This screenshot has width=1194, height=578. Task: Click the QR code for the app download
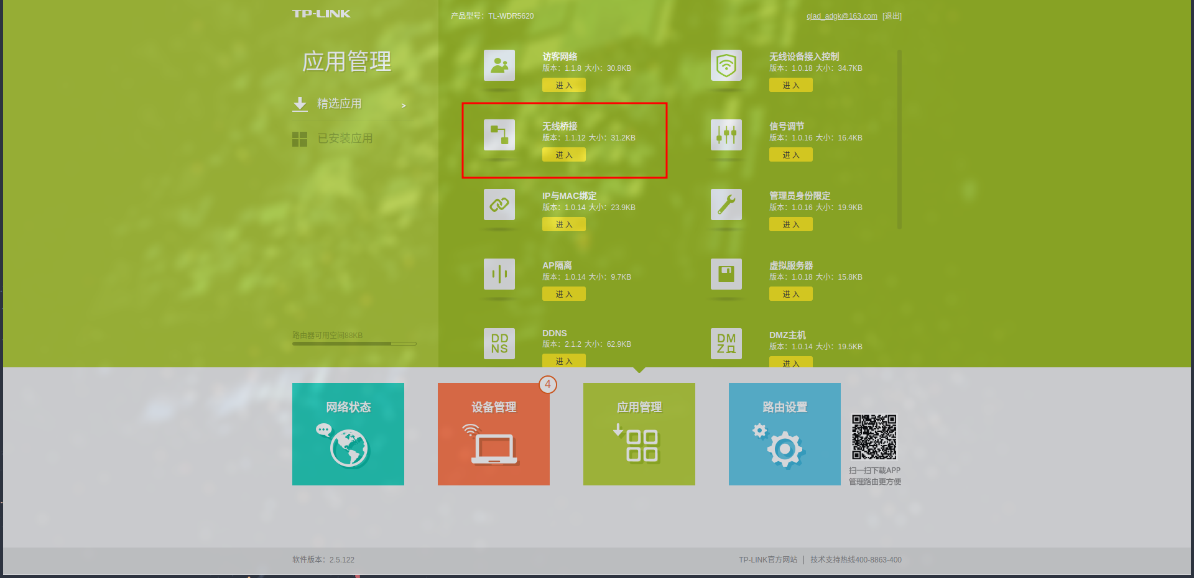pos(874,437)
